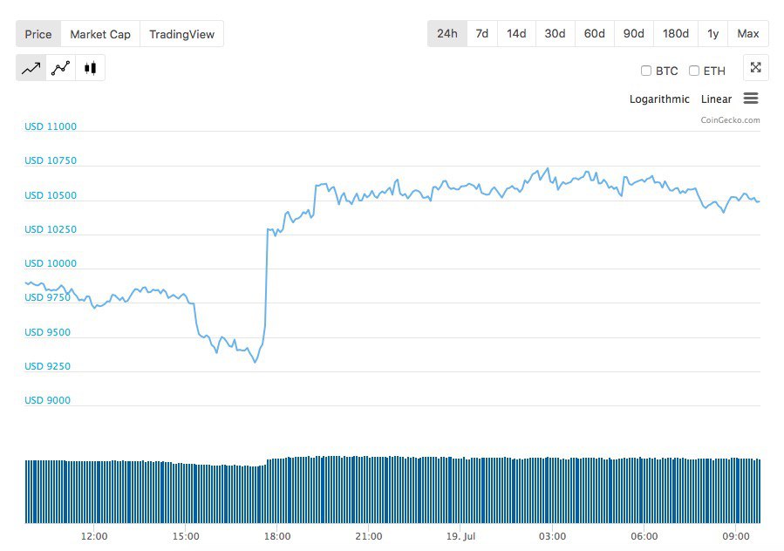Select the 24h time range
Viewport: 784px width, 551px height.
coord(447,33)
